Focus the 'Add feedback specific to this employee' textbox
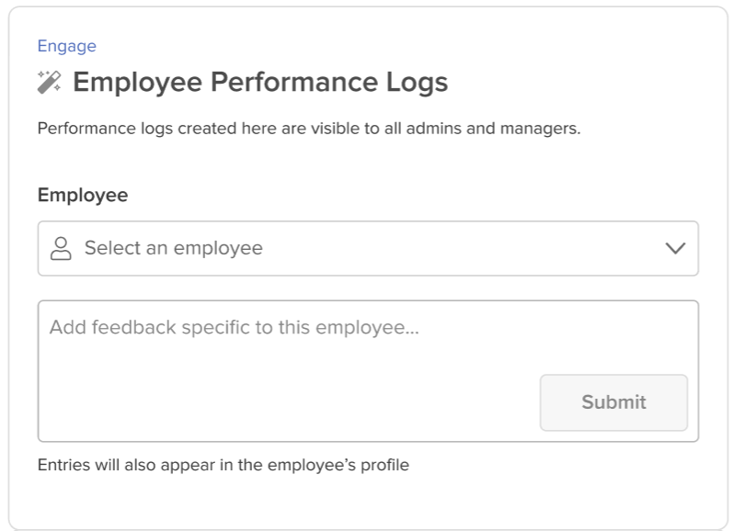The height and width of the screenshot is (531, 745). click(x=368, y=371)
